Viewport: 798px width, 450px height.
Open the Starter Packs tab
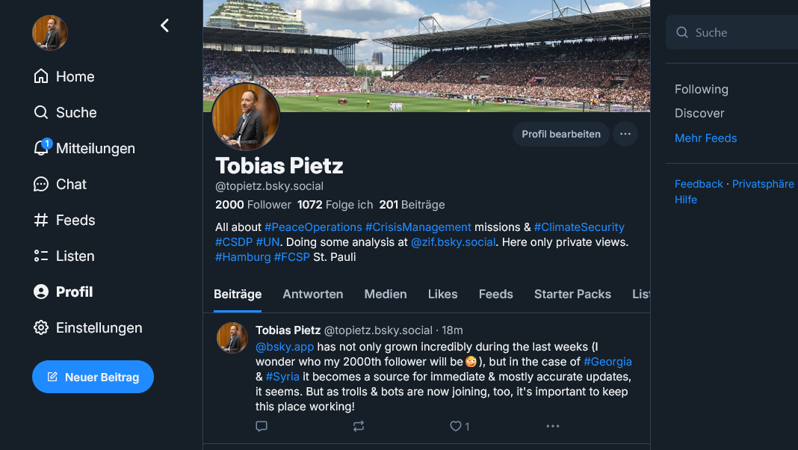pos(572,294)
